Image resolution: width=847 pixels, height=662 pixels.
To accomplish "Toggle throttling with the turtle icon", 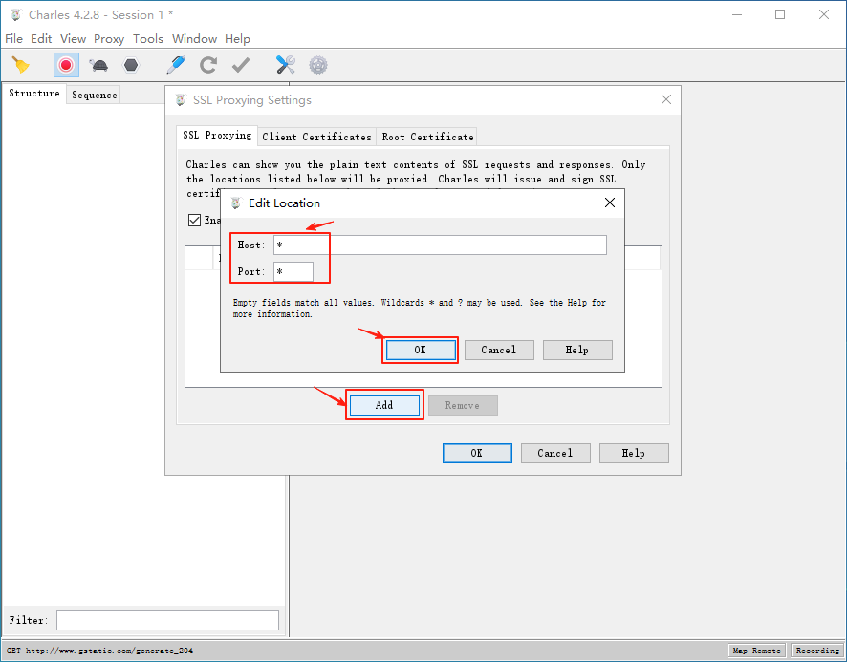I will click(x=98, y=65).
